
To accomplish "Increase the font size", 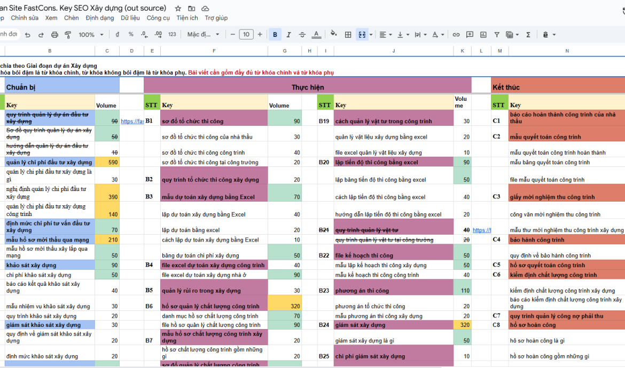I will click(x=260, y=35).
